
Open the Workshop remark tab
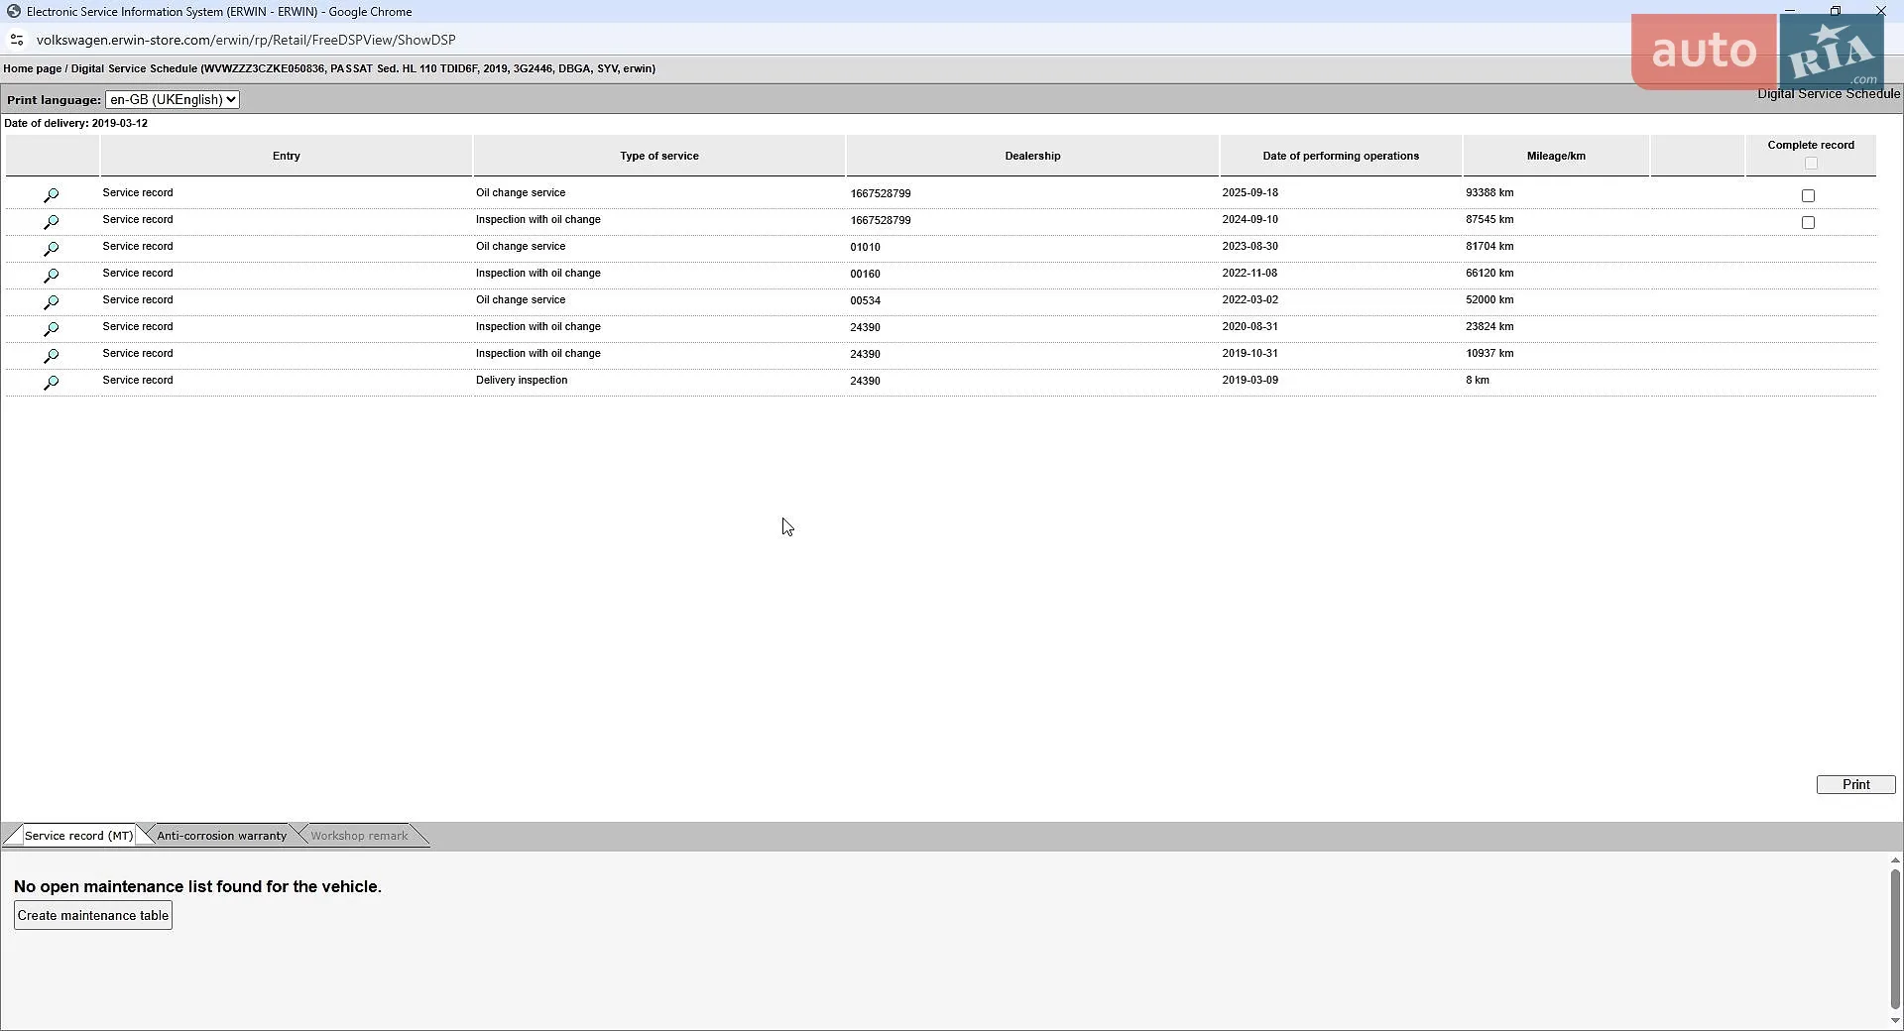coord(359,836)
